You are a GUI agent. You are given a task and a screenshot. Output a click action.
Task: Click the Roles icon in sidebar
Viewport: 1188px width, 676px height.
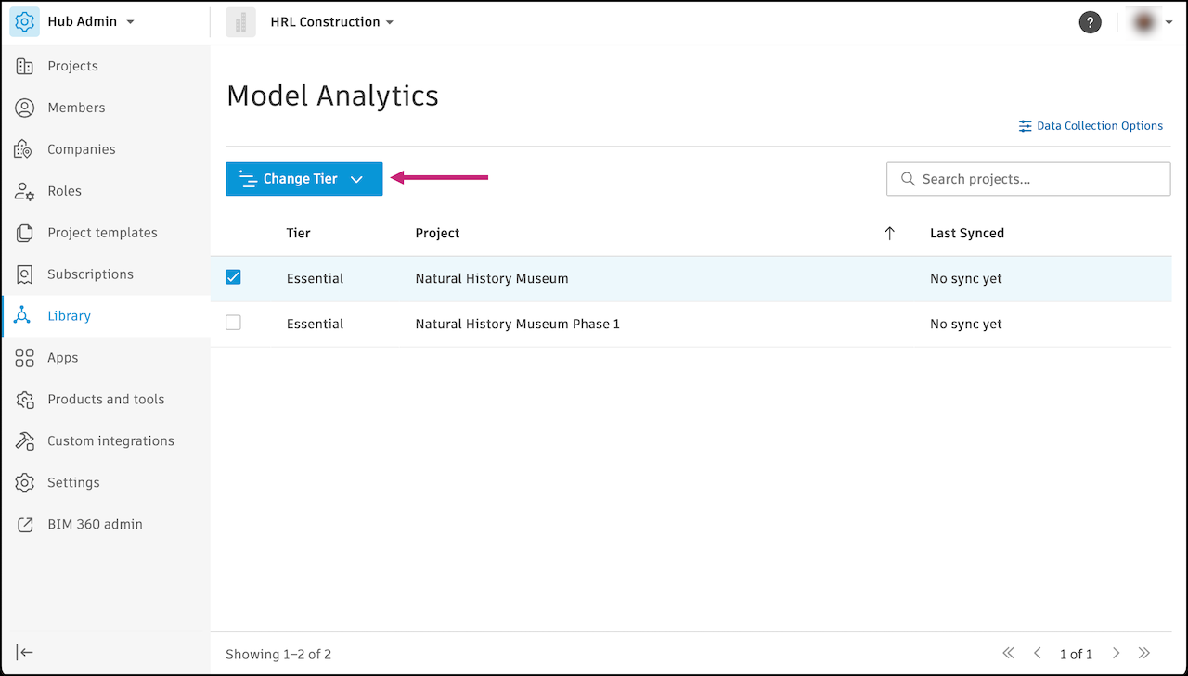[25, 191]
